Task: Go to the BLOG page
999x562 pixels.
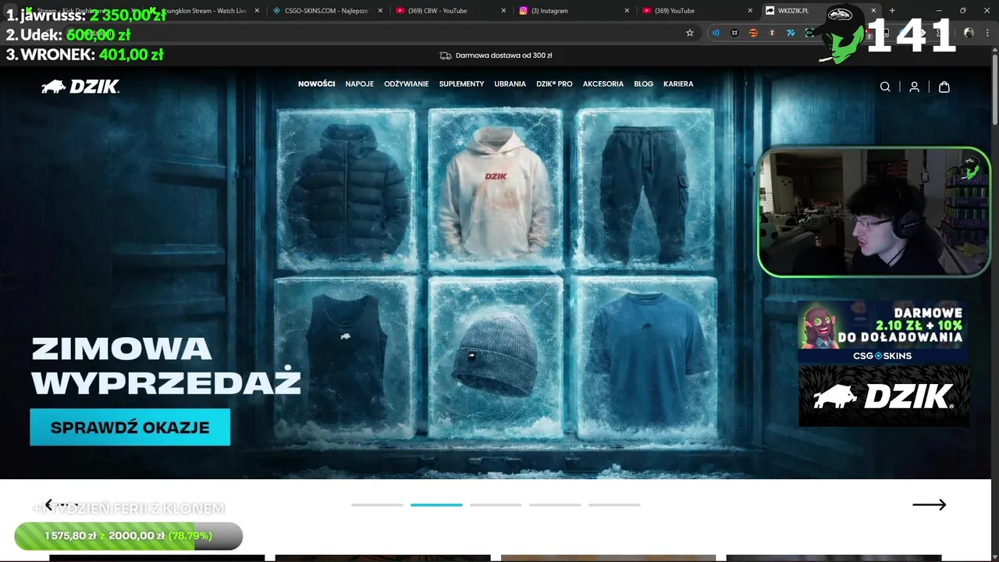Action: tap(644, 84)
